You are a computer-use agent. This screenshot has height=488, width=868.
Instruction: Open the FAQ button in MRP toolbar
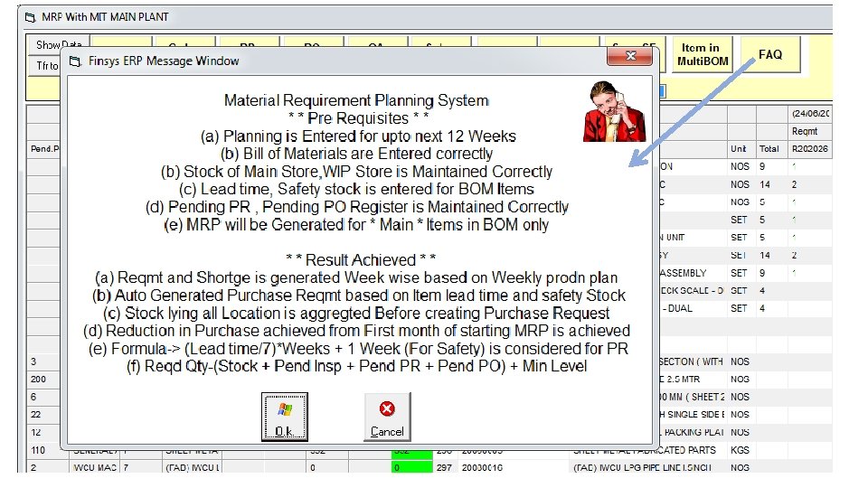pos(770,54)
